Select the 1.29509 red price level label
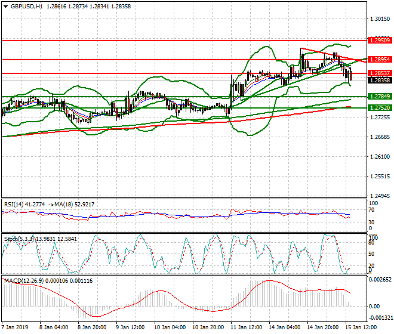This screenshot has height=334, width=394. 380,40
